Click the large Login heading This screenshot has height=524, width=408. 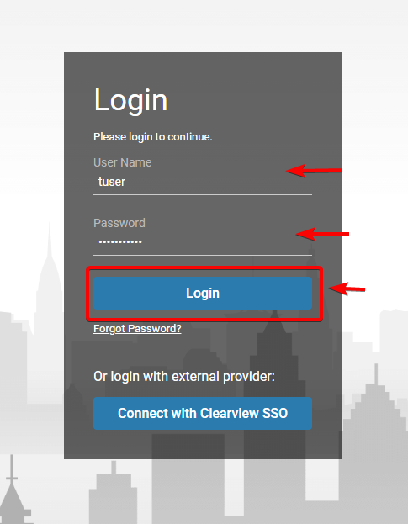(130, 99)
